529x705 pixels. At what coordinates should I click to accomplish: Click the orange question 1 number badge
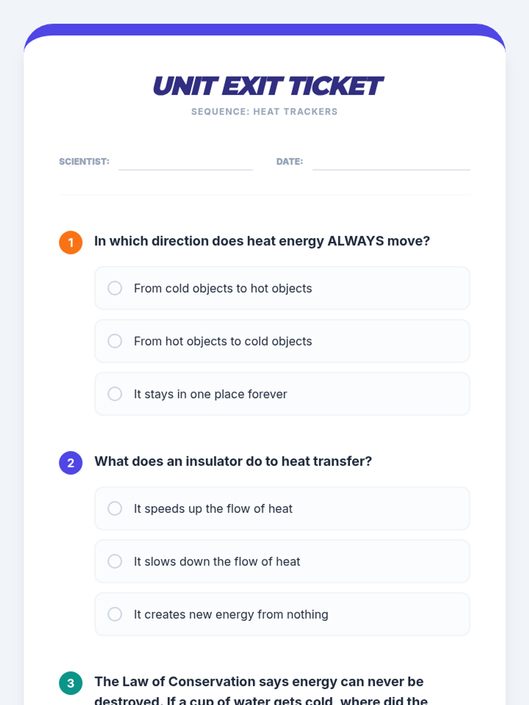[x=71, y=242]
